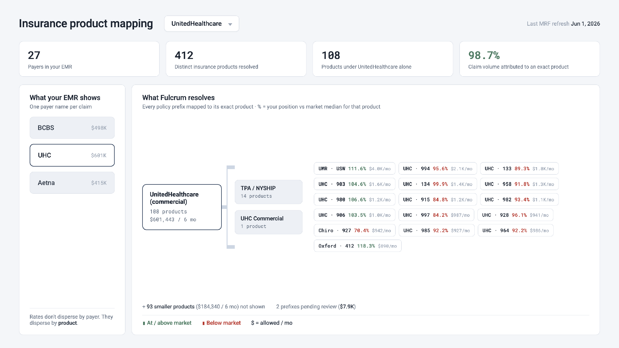Click the UHC 997 84.2% chip
The height and width of the screenshot is (348, 619).
click(x=436, y=215)
